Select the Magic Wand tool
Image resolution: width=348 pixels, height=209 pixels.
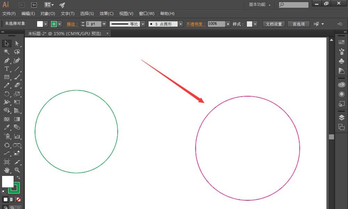[x=7, y=52]
